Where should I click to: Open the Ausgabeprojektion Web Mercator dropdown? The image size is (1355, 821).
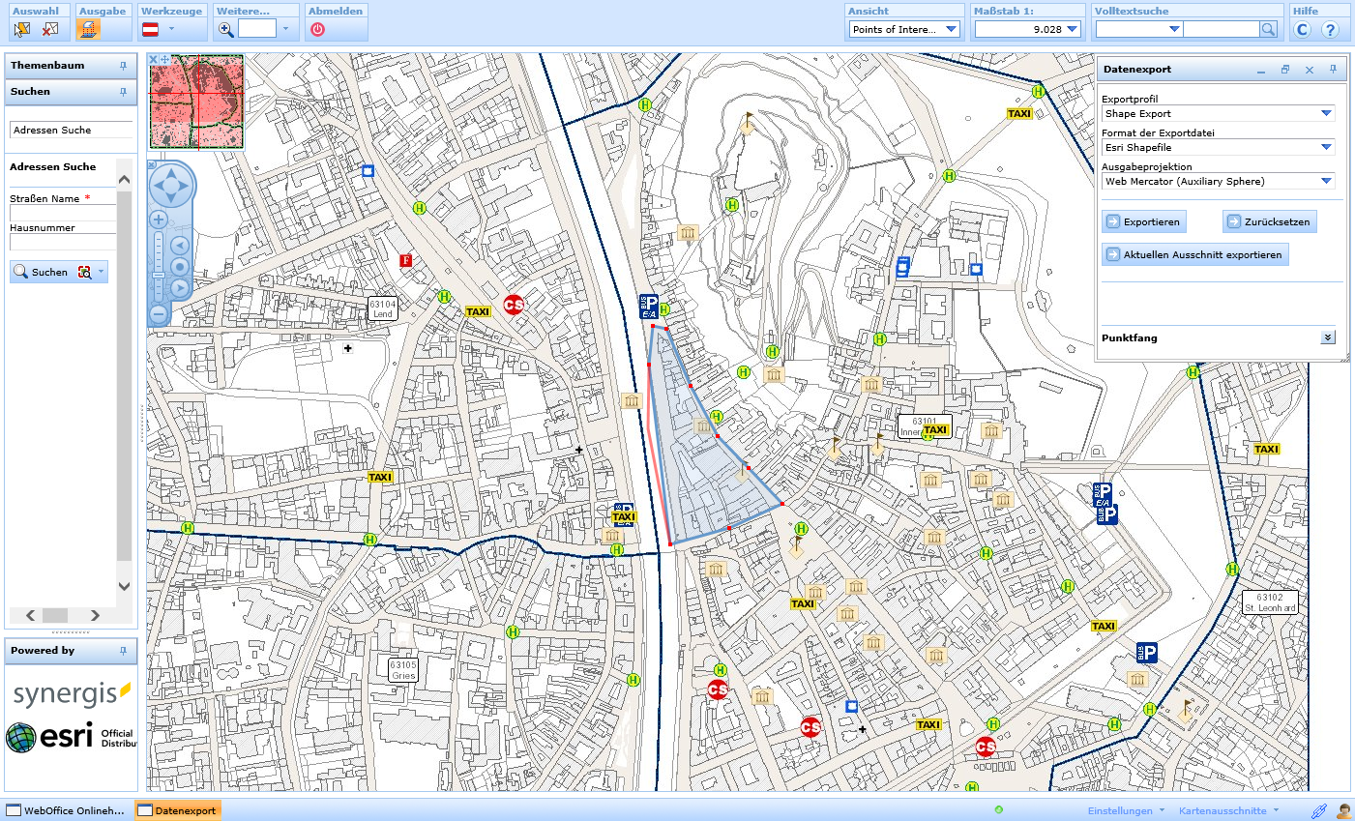(x=1218, y=182)
